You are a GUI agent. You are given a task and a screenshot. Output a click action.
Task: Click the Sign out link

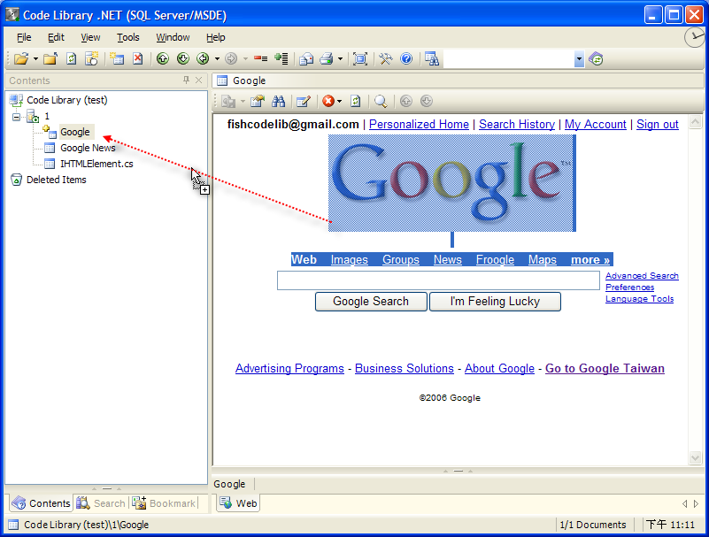pyautogui.click(x=658, y=125)
